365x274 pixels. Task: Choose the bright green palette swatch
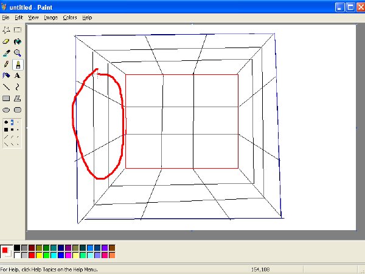46,255
